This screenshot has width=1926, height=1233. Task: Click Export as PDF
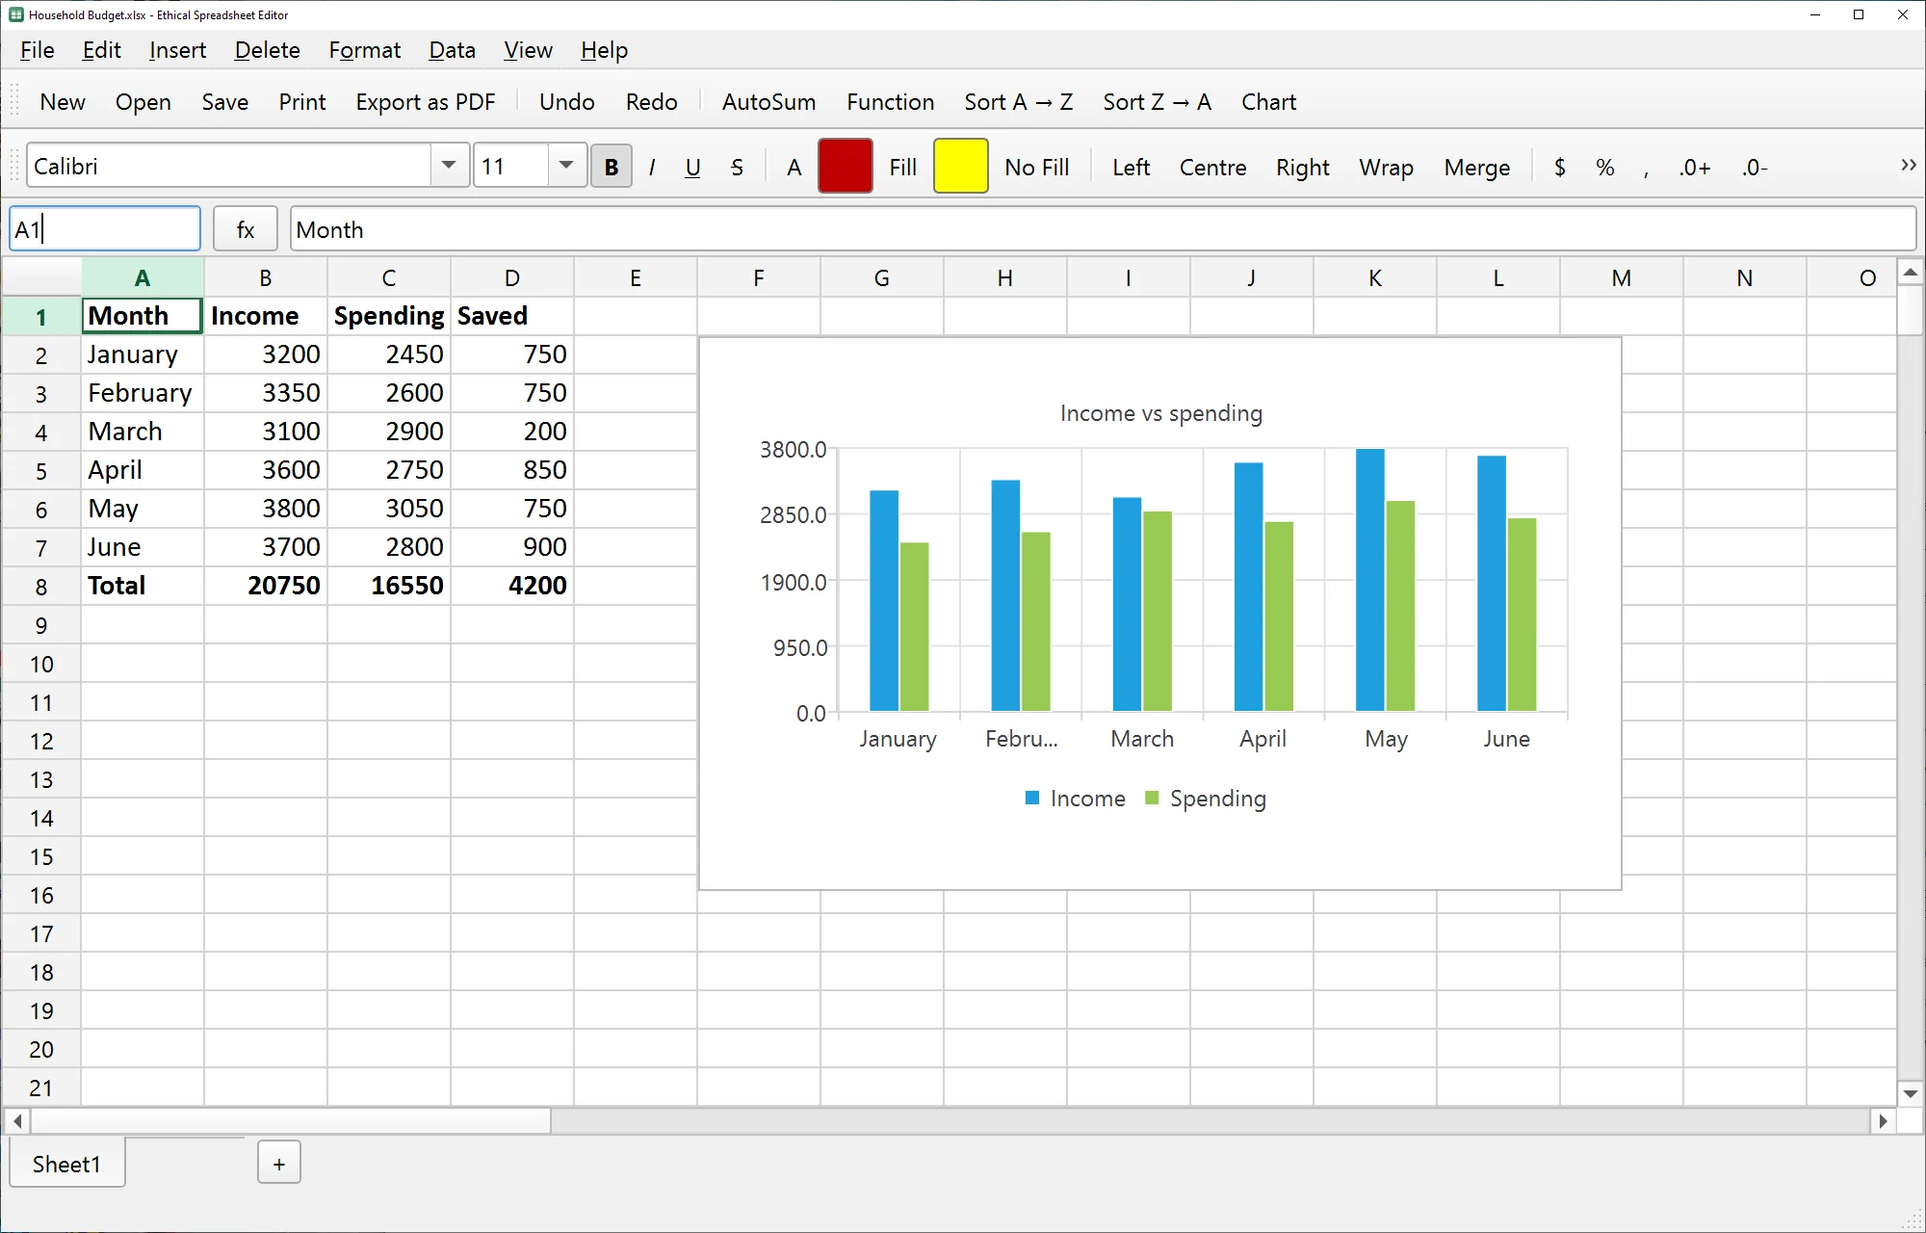(425, 102)
